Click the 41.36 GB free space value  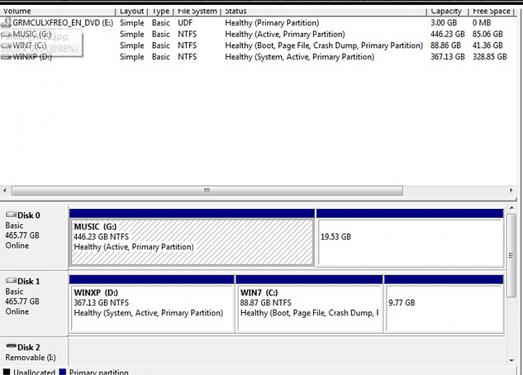point(487,45)
